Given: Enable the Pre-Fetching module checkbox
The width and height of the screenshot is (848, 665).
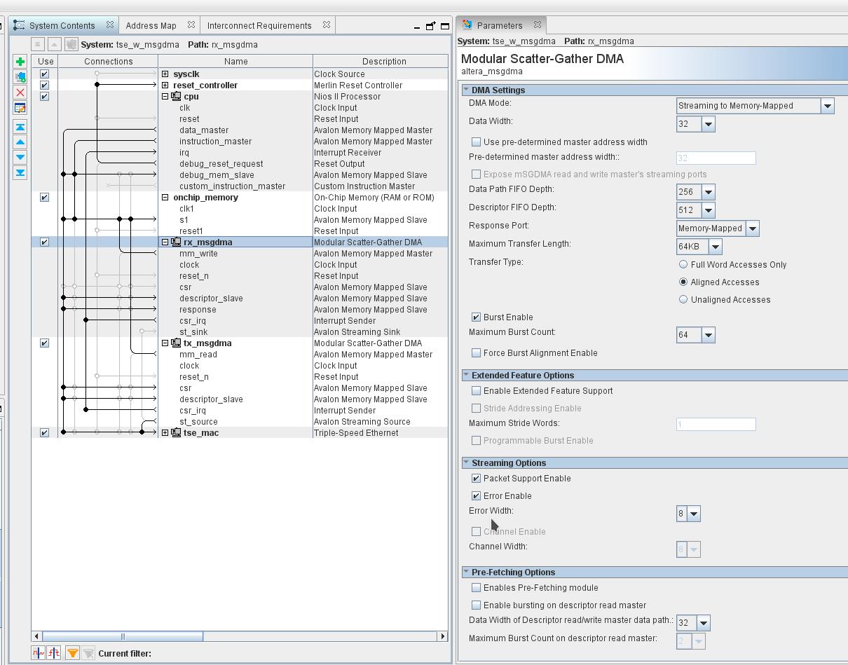Looking at the screenshot, I should click(x=477, y=588).
